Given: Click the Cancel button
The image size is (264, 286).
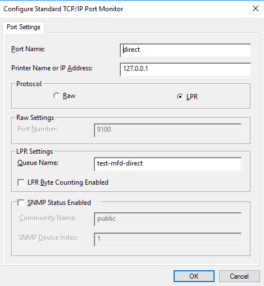Looking at the screenshot, I should point(239,276).
